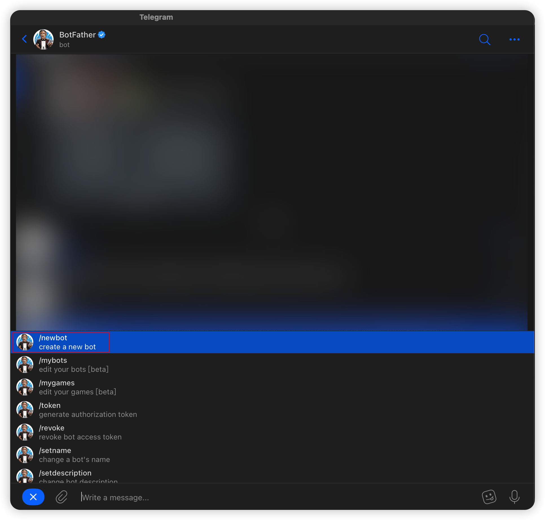
Task: Open the three-dot more options menu
Action: [515, 39]
